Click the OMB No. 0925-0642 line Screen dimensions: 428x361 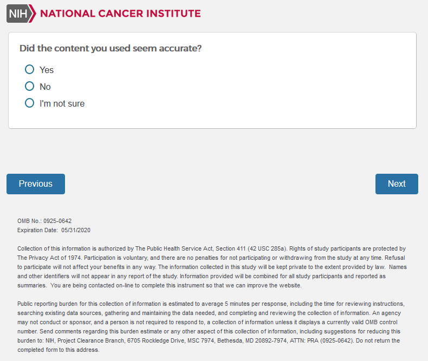tap(44, 221)
